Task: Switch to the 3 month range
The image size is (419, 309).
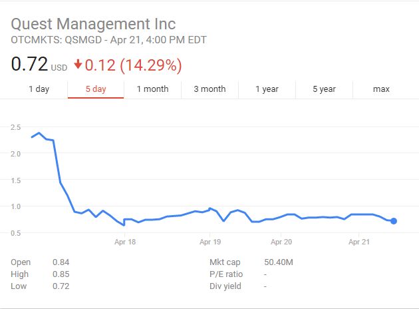Action: coord(209,89)
